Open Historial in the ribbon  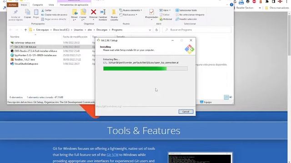(x=166, y=19)
